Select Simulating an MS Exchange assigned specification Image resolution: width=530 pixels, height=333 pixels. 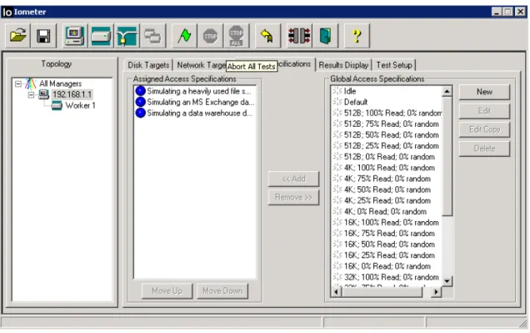[195, 102]
